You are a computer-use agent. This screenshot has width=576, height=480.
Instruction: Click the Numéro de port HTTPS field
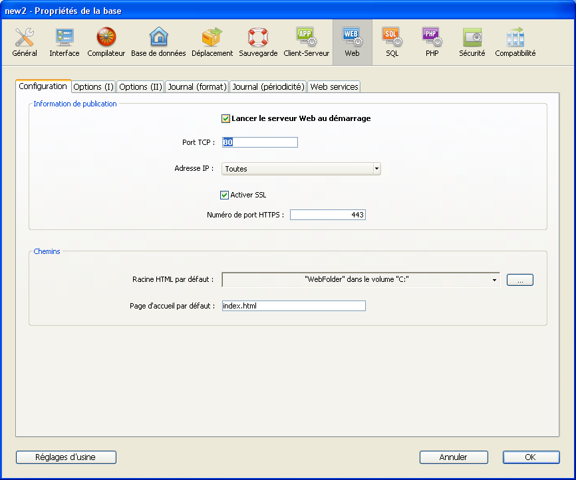tap(327, 215)
